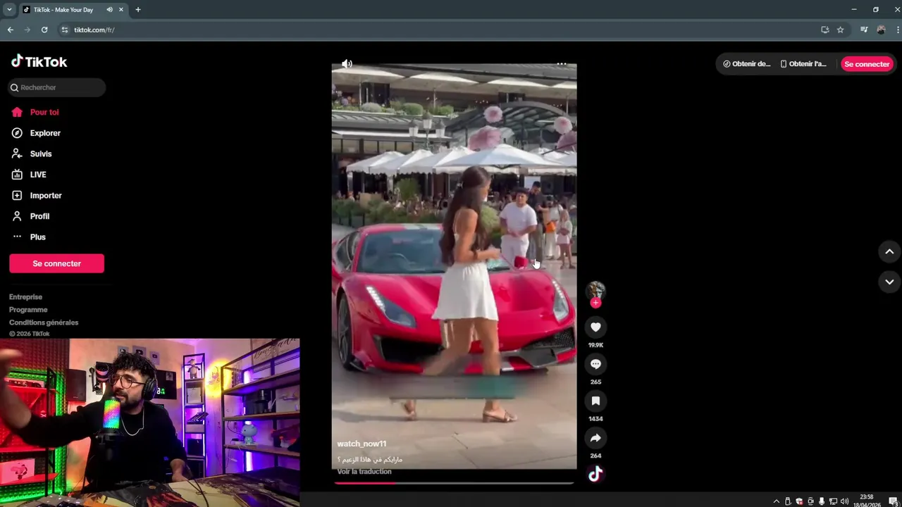Open the Suivis page
The height and width of the screenshot is (507, 902).
click(32, 154)
